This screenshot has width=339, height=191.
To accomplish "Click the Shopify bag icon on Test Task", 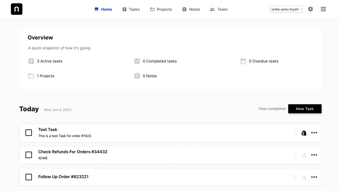I will [304, 133].
